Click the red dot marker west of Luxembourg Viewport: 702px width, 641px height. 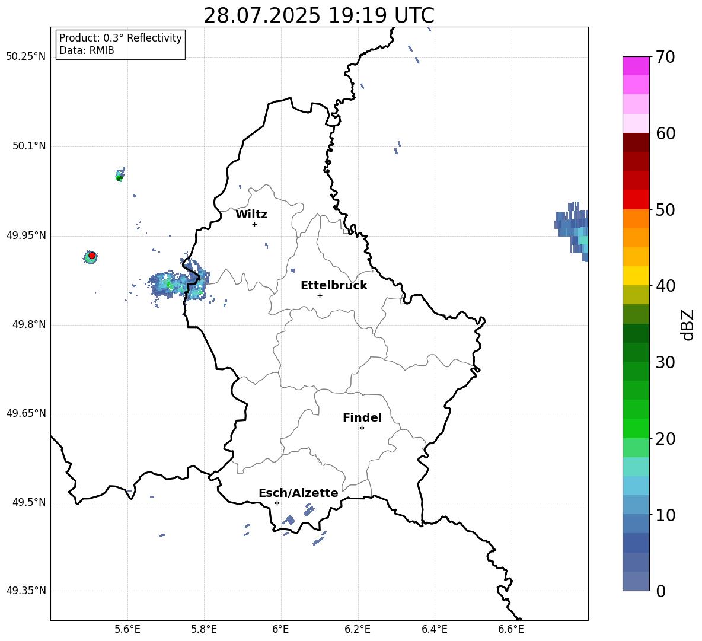point(92,256)
